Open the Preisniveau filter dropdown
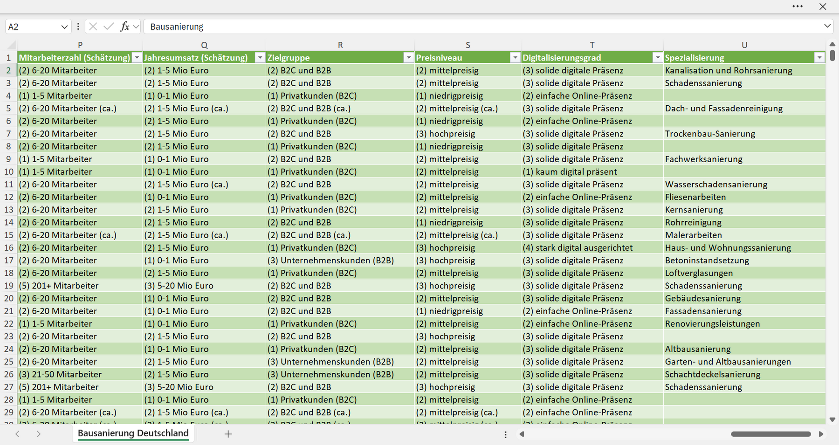 click(515, 58)
